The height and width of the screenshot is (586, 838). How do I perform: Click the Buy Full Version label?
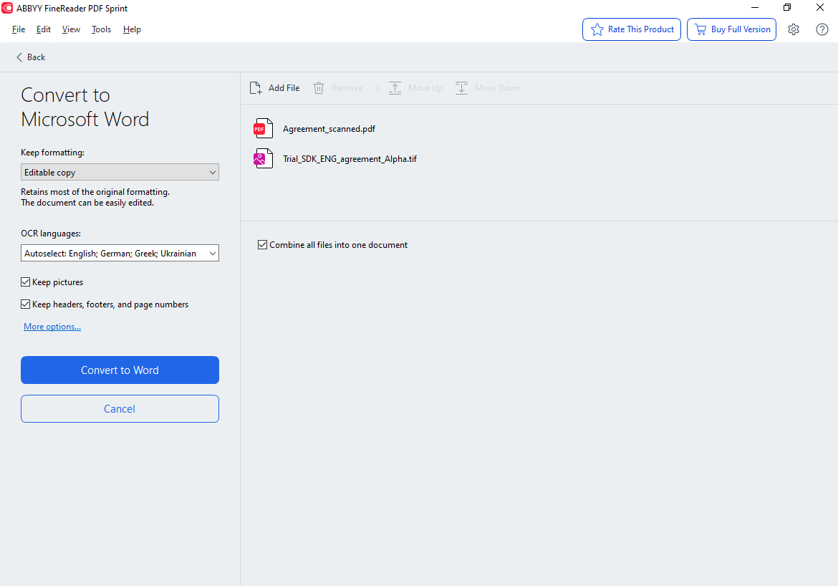(x=741, y=29)
